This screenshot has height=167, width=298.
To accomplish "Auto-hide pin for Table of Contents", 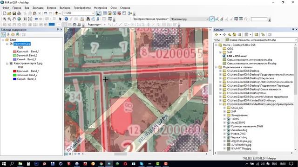I will (58, 30).
